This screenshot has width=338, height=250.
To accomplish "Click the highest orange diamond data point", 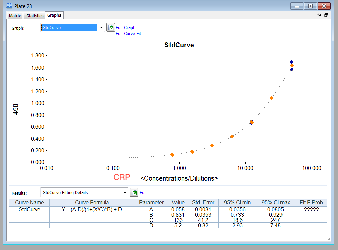I will (292, 65).
